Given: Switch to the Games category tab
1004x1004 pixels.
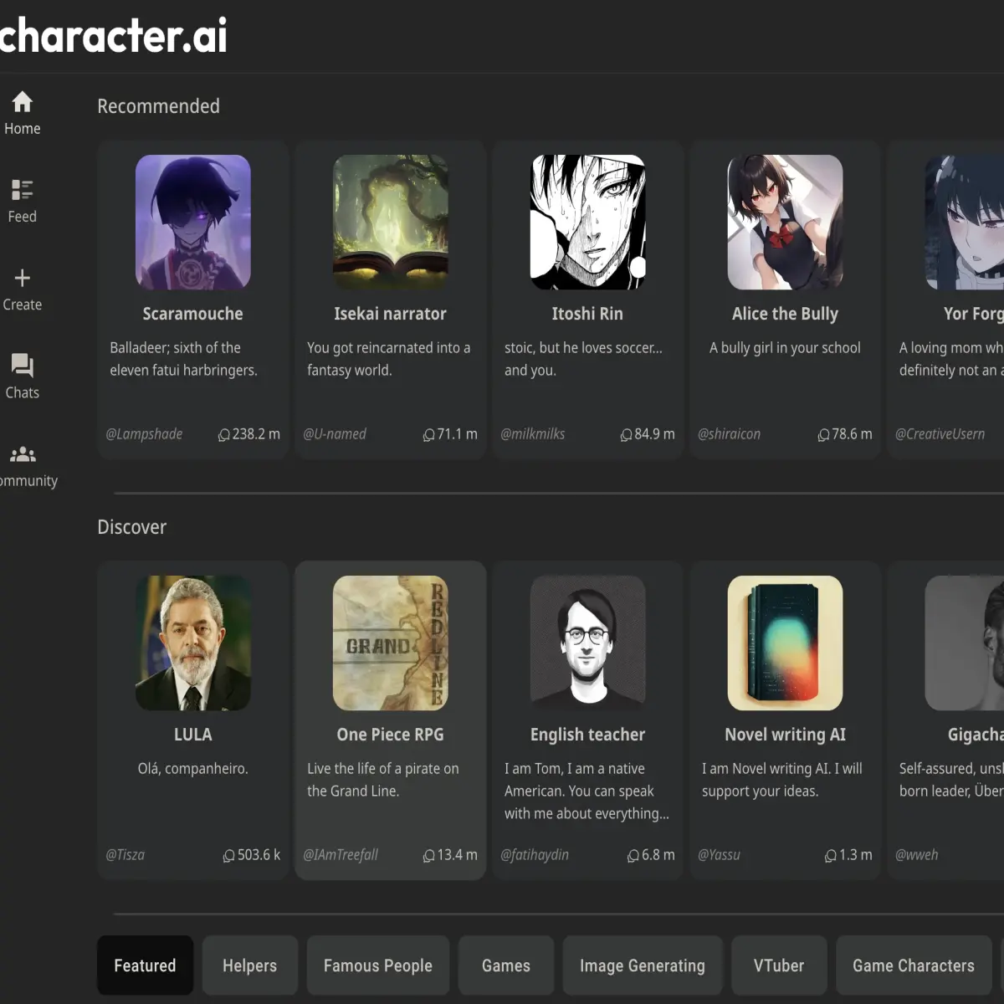Looking at the screenshot, I should 506,966.
